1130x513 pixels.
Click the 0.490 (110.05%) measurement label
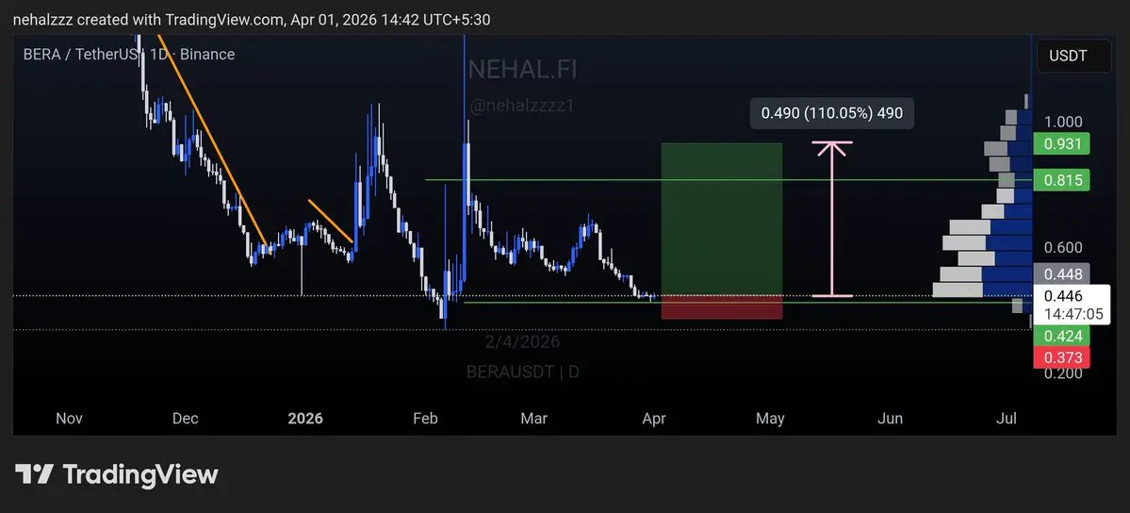point(831,113)
